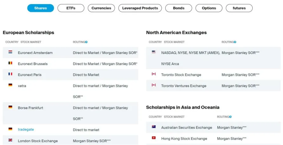Select the Euronext Brussels text
This screenshot has width=283, height=145.
pos(33,64)
